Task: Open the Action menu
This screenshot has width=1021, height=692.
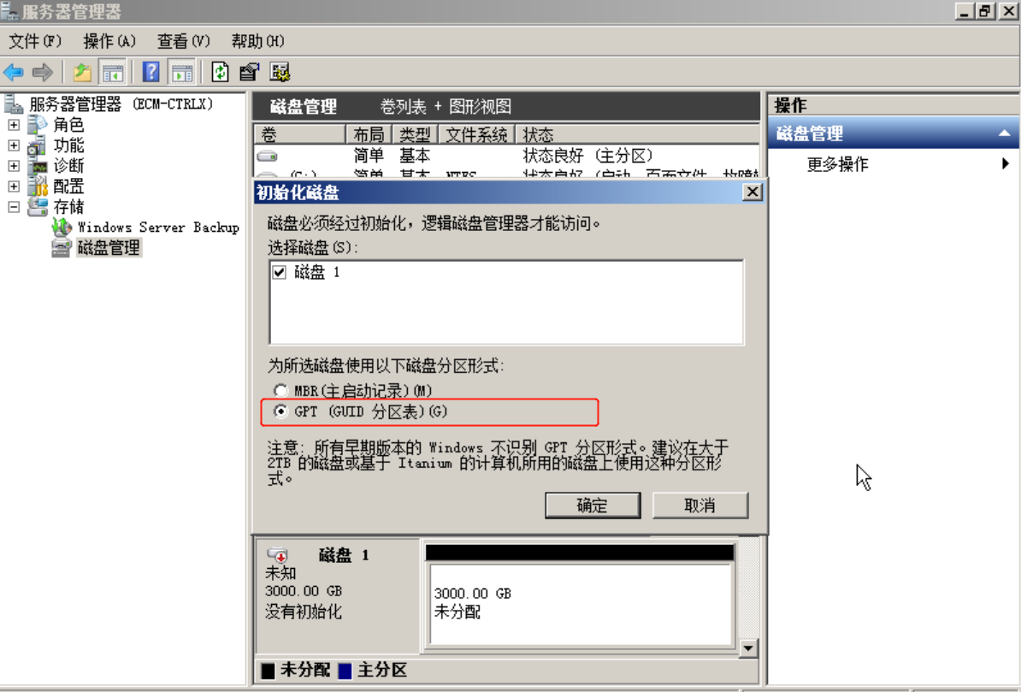Action: (109, 41)
